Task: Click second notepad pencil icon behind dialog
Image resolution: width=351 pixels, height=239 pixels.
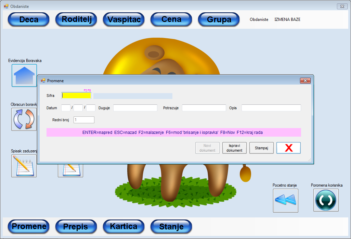Action: pos(70,169)
